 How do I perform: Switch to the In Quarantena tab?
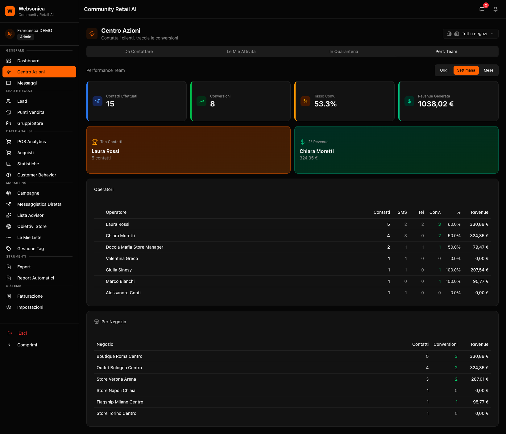pyautogui.click(x=343, y=52)
